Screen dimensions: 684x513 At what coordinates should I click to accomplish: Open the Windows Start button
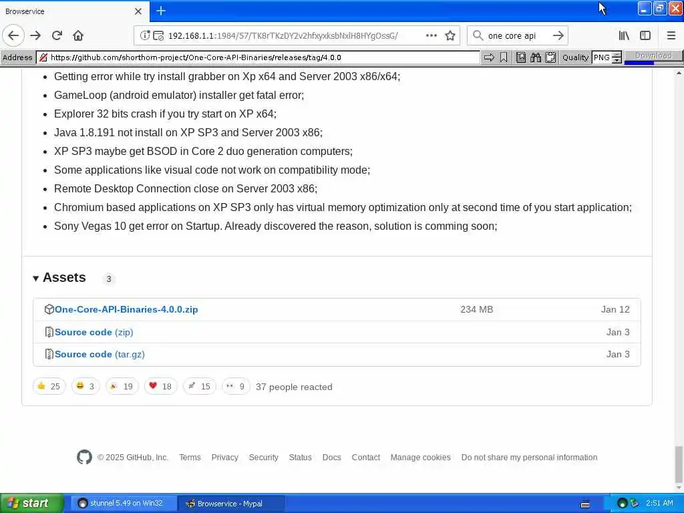[31, 503]
